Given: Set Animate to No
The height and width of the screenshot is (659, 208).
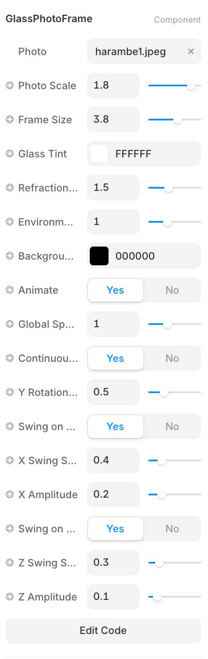Looking at the screenshot, I should (172, 290).
